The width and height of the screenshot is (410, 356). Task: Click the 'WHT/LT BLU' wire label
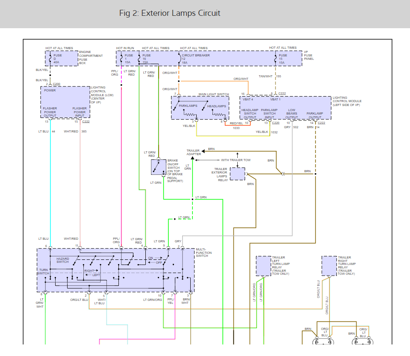[100, 301]
